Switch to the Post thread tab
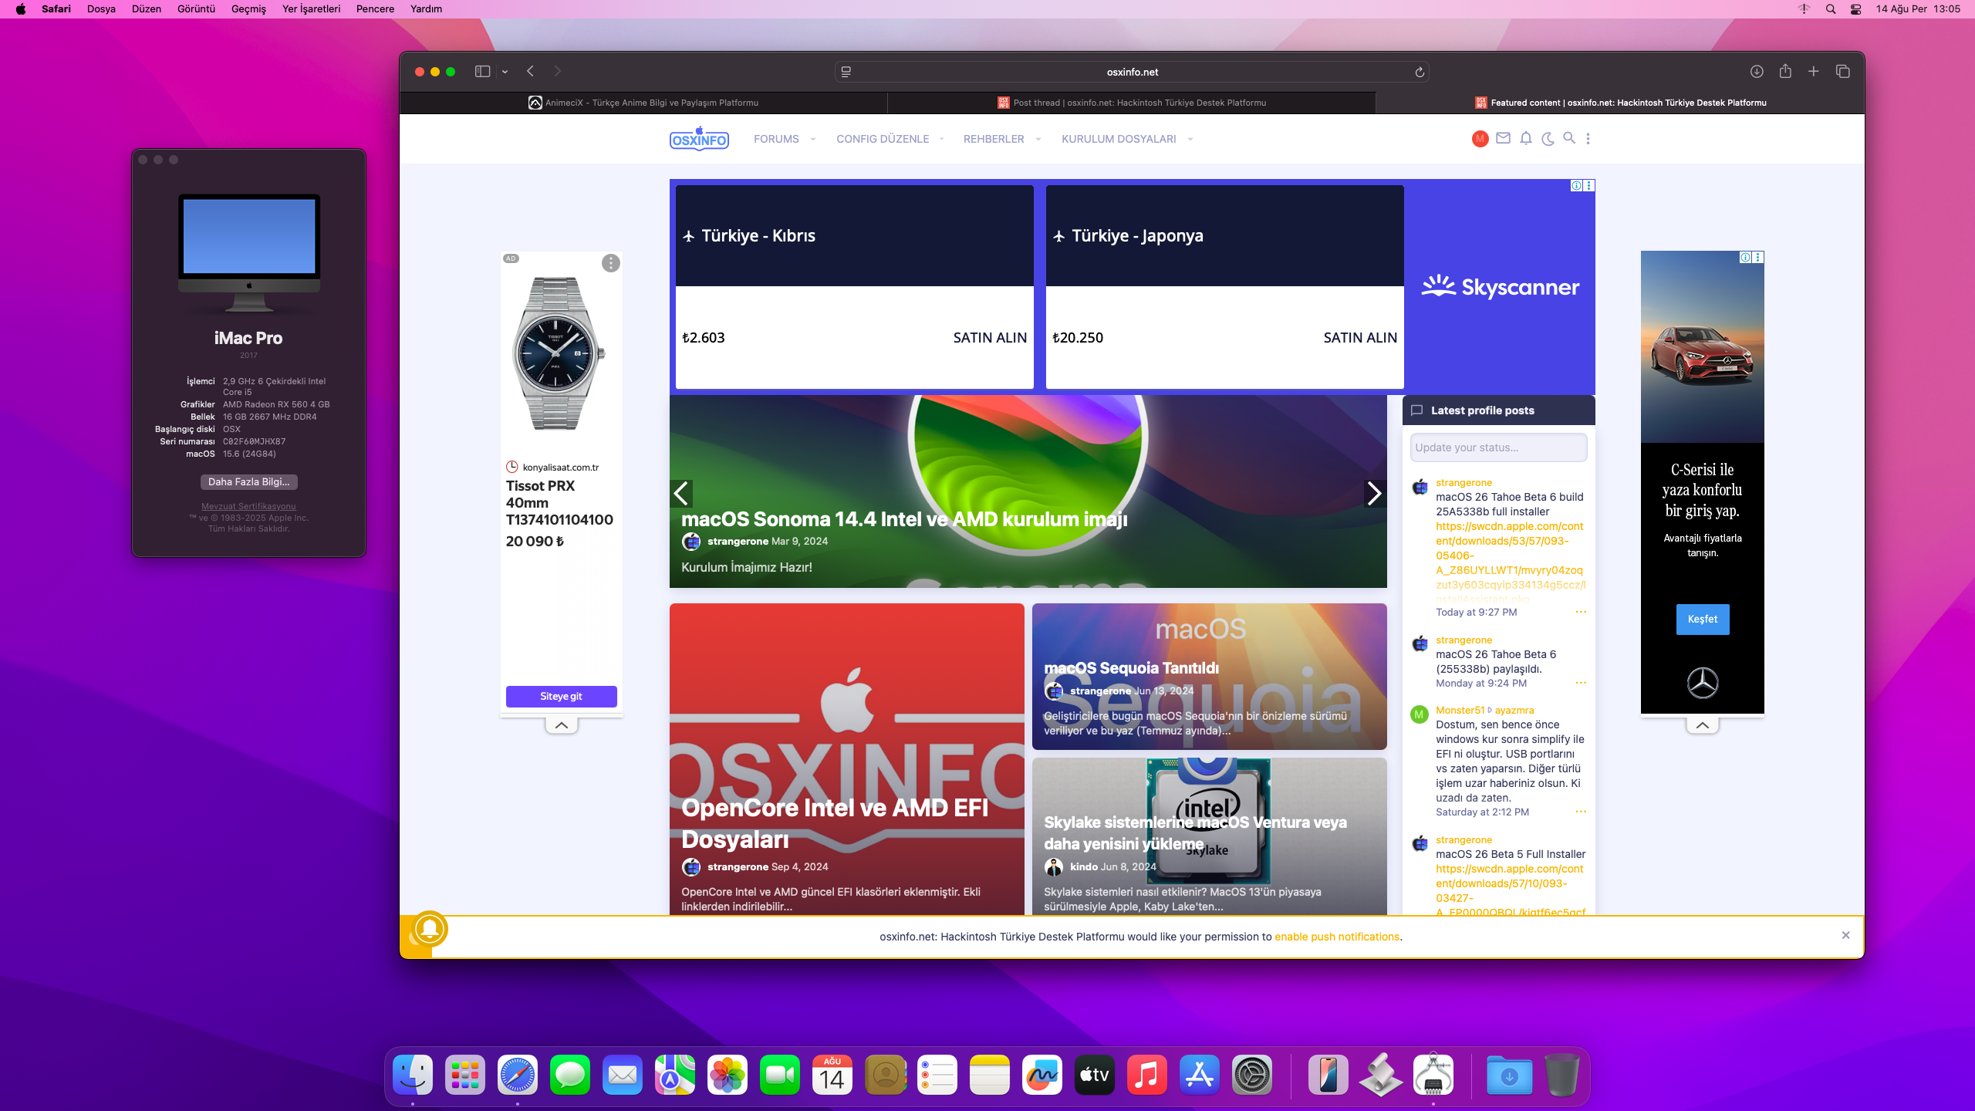Image resolution: width=1975 pixels, height=1111 pixels. pos(1132,103)
